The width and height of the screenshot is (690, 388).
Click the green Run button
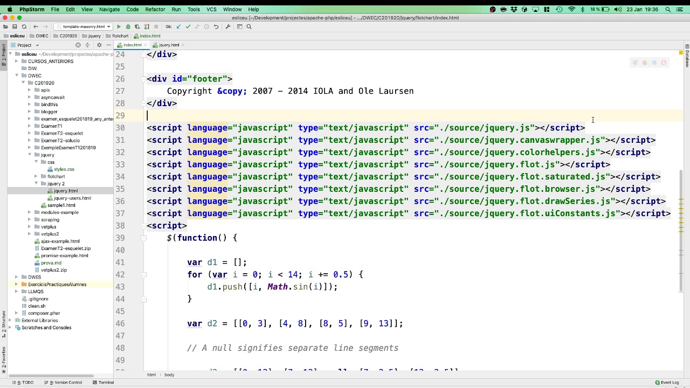pyautogui.click(x=119, y=26)
